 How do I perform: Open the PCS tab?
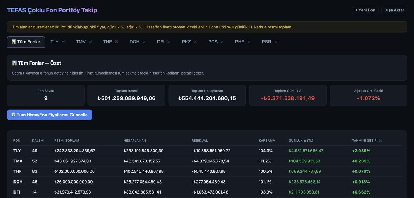click(x=213, y=42)
